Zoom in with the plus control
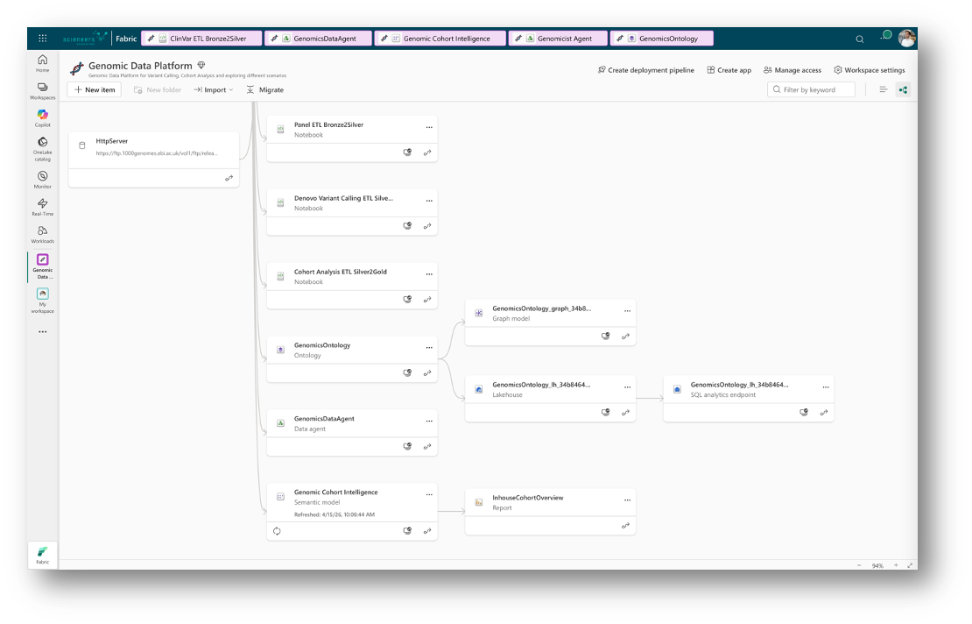The image size is (972, 624). (x=896, y=565)
